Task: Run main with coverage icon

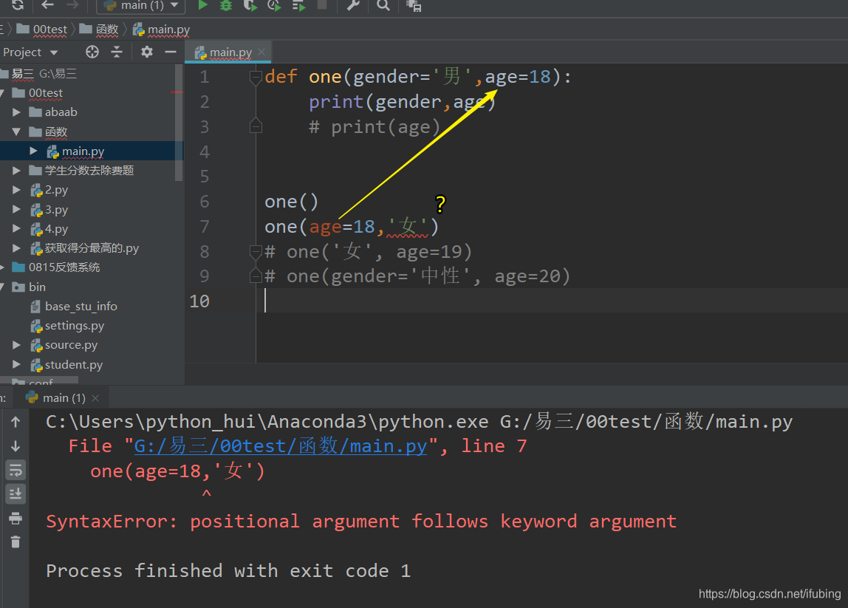Action: [x=250, y=5]
